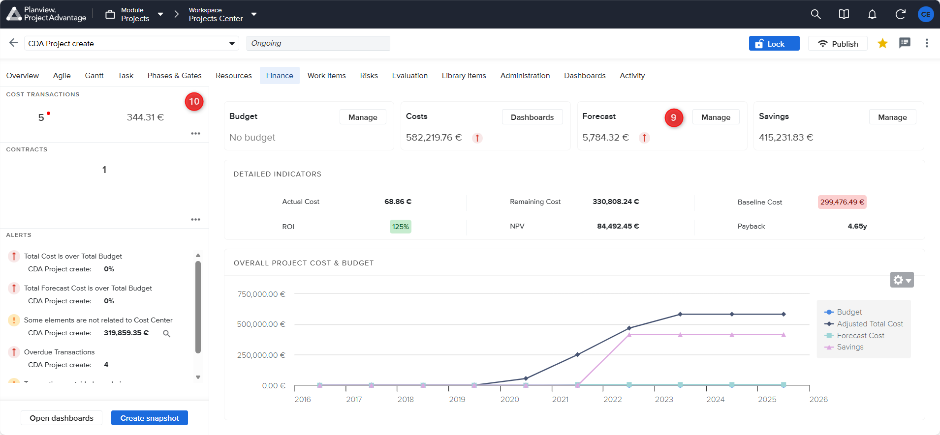Toggle Savings series in chart legend
The image size is (940, 435).
(850, 347)
